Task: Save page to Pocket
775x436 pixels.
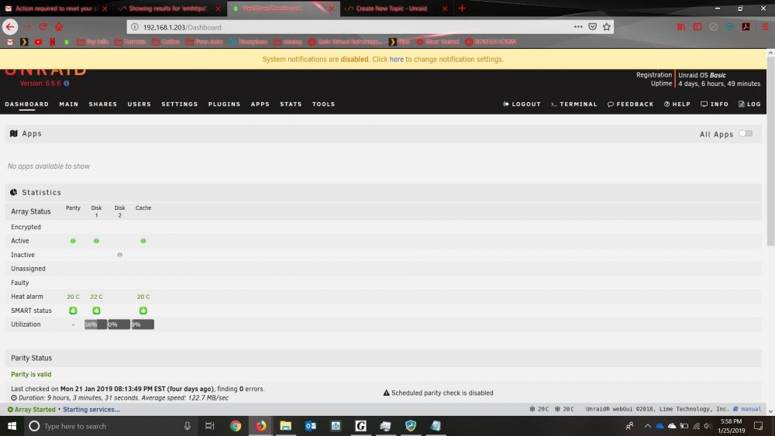Action: [592, 26]
